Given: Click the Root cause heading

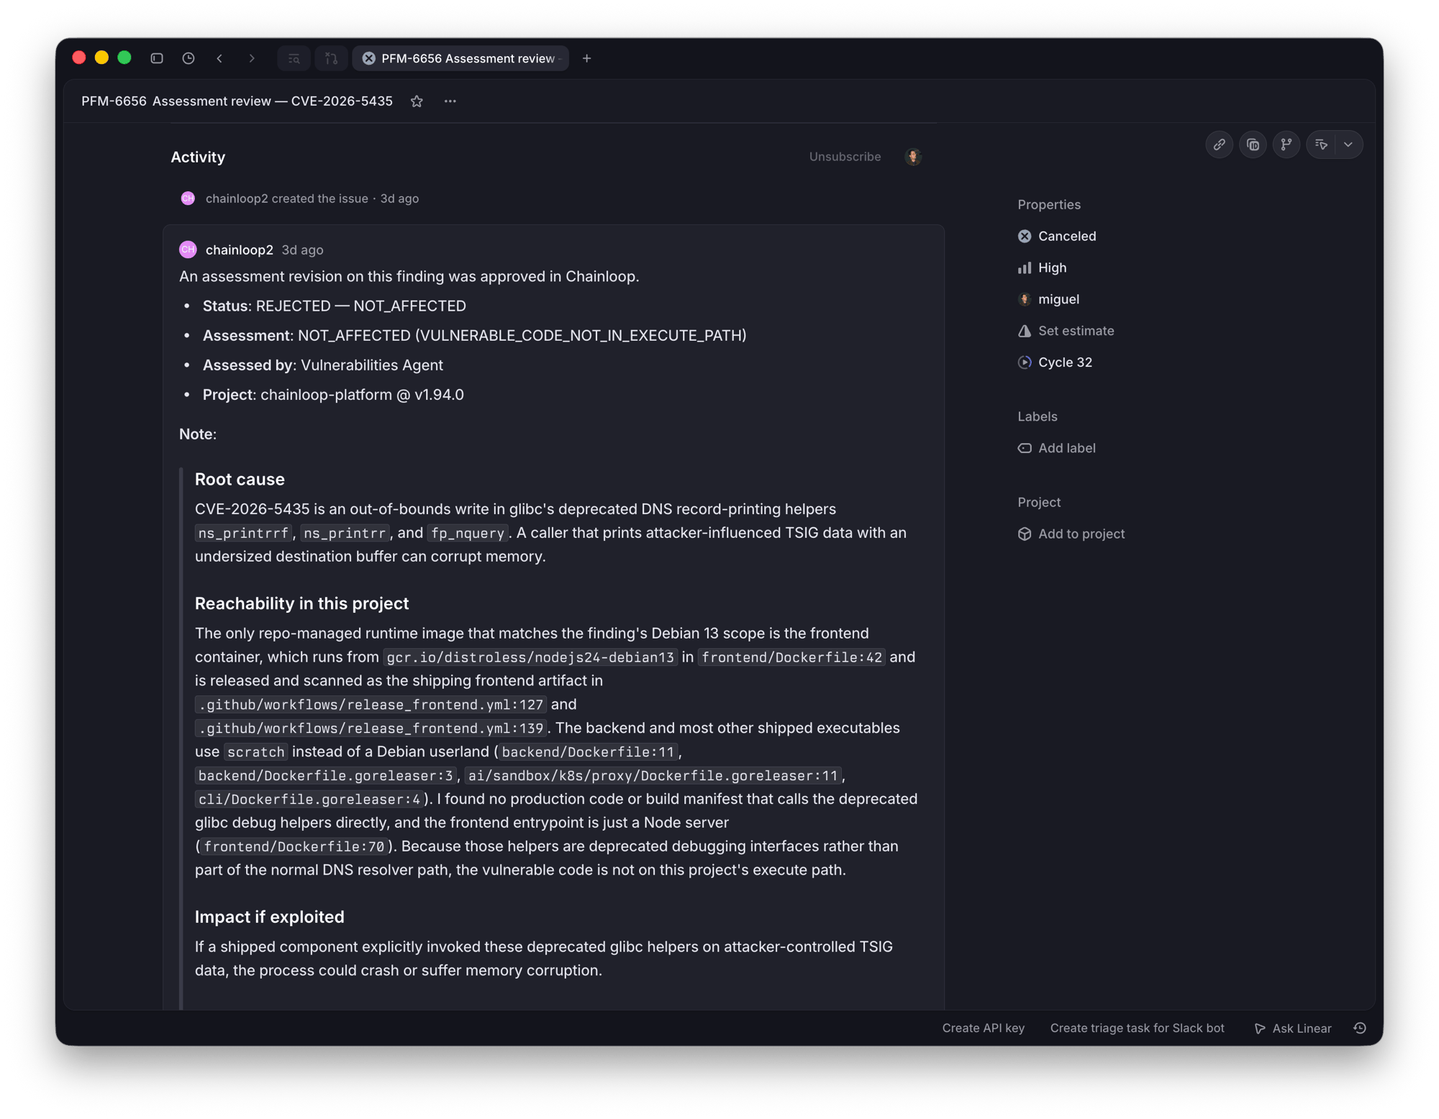Looking at the screenshot, I should [240, 480].
